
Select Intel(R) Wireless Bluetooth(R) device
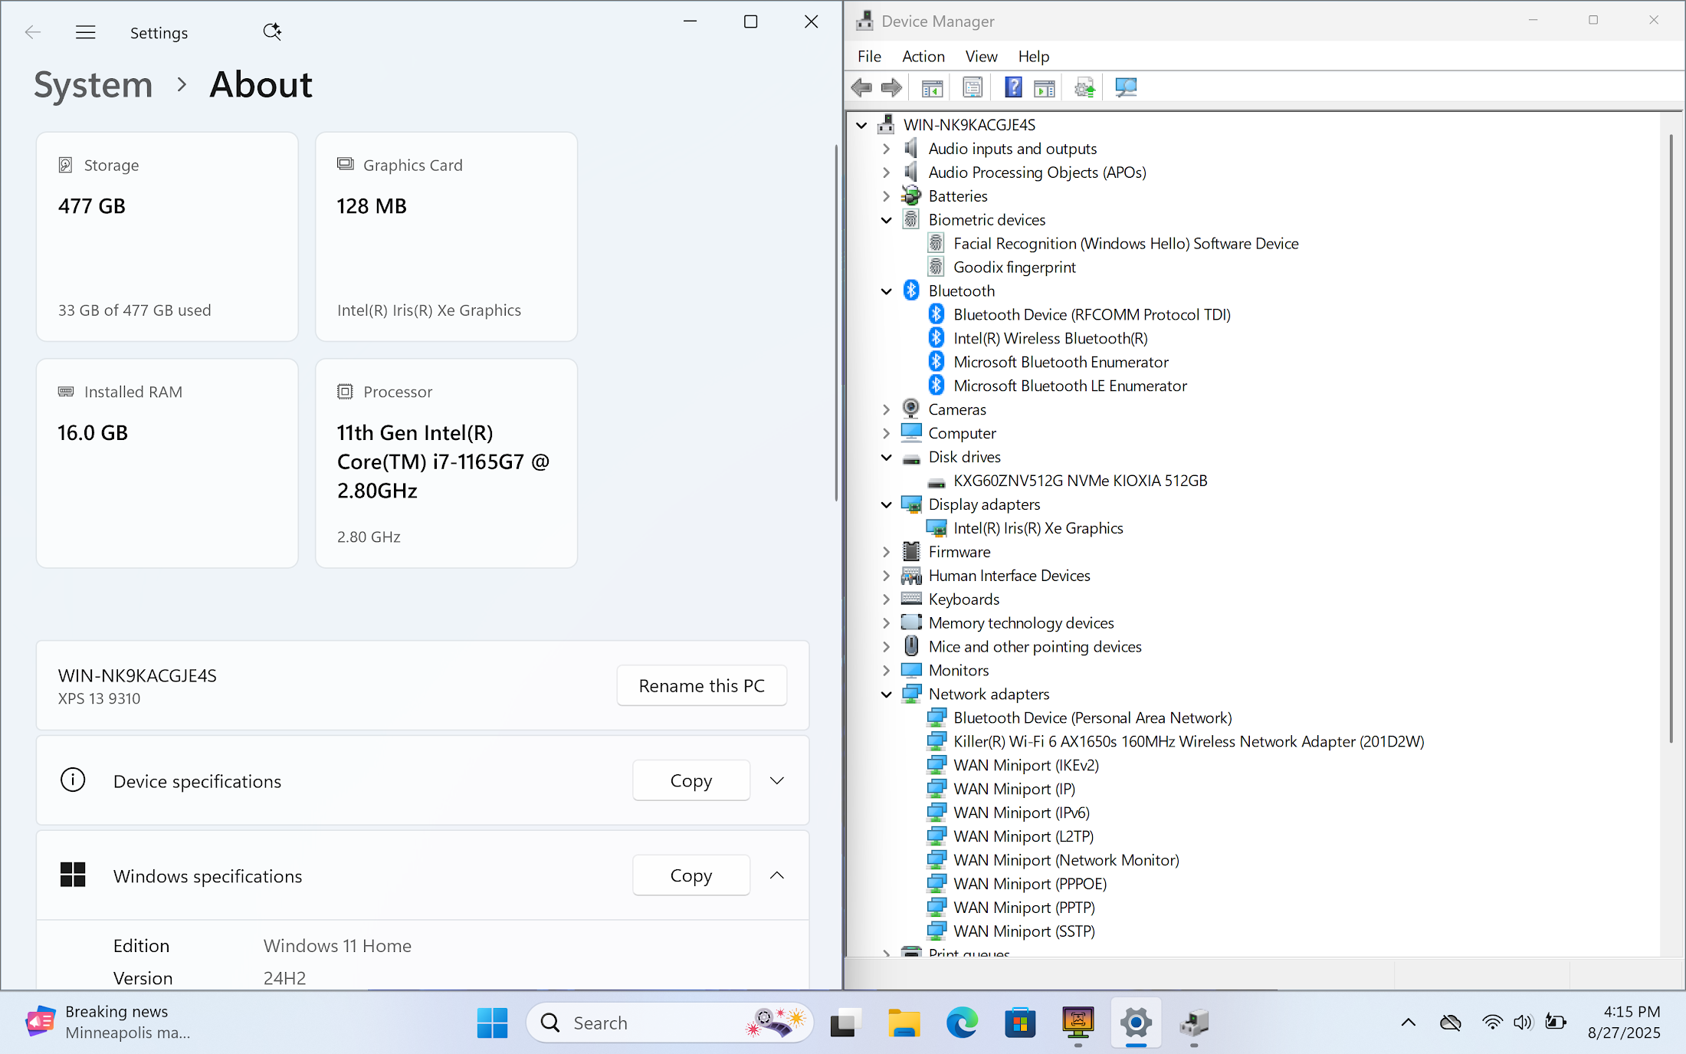pos(1050,338)
